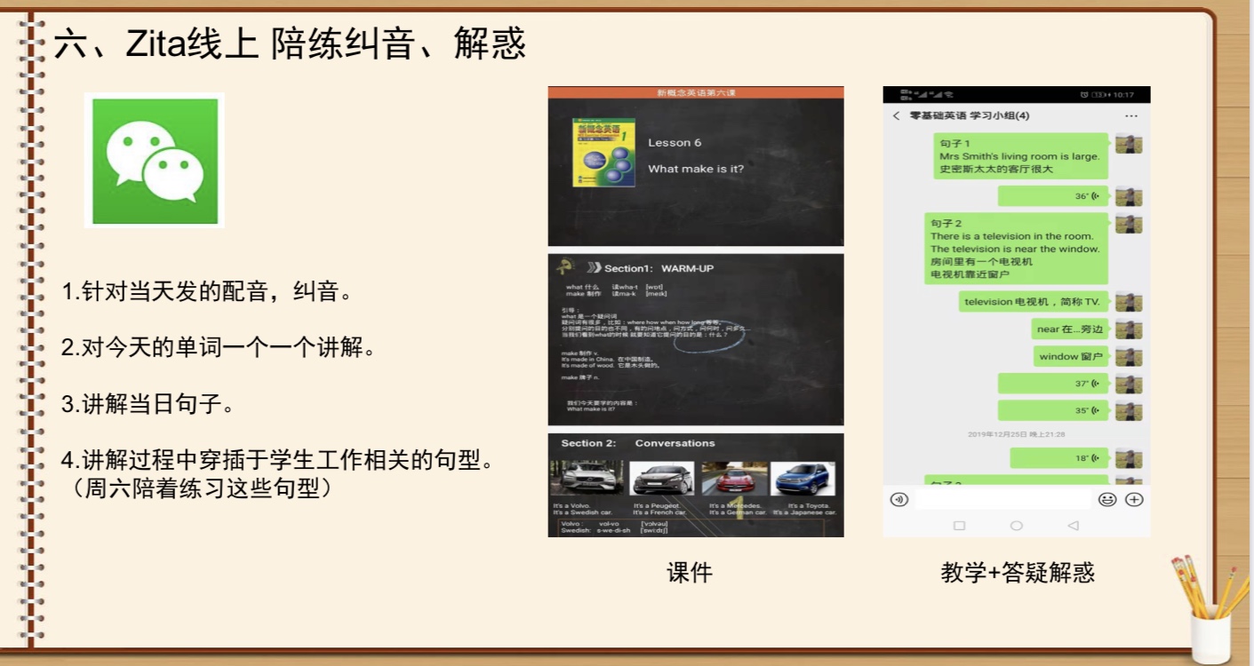Click the 'Section 2: Conversations' heading

coord(638,443)
